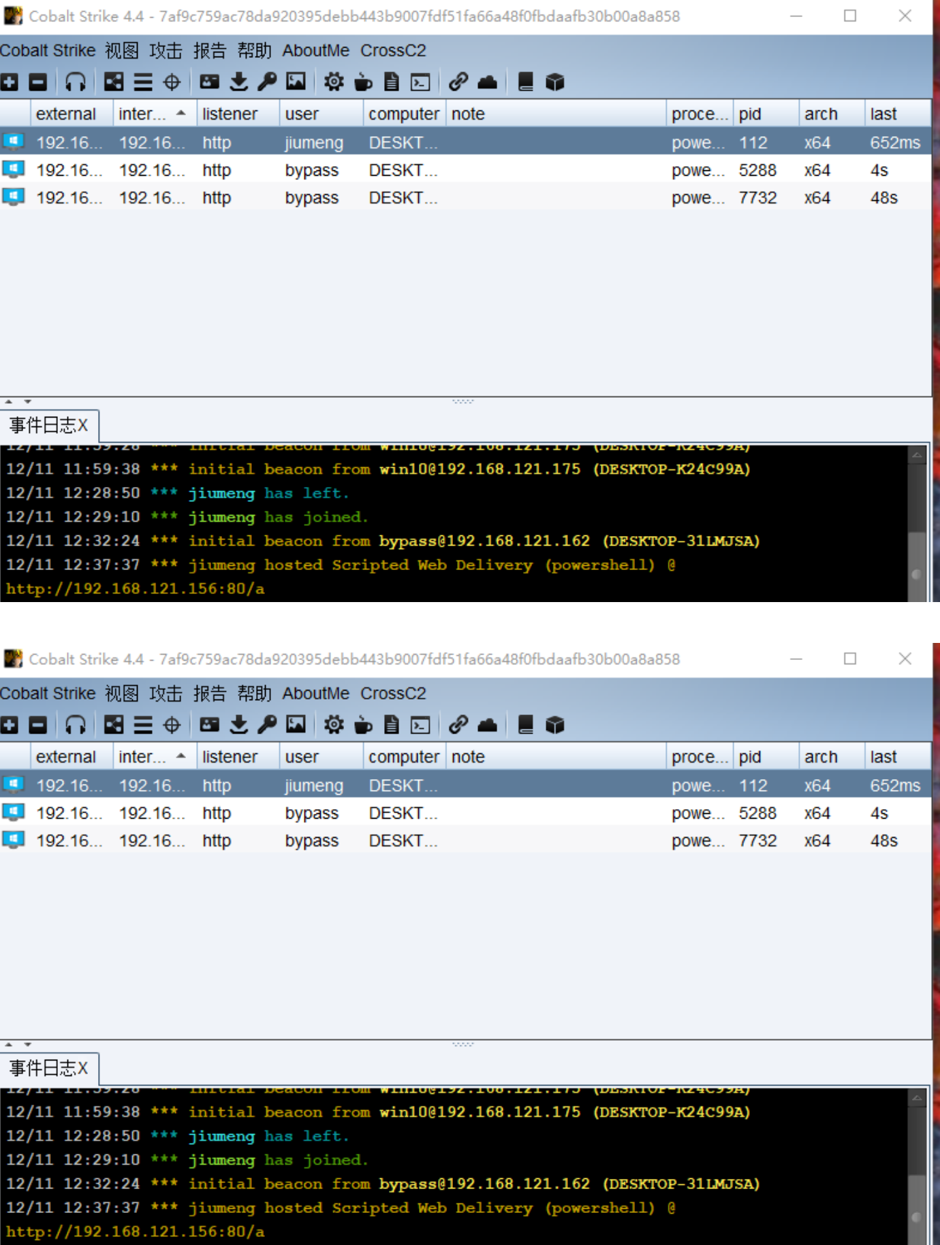
Task: Sort by listener column in top window
Action: coord(238,114)
